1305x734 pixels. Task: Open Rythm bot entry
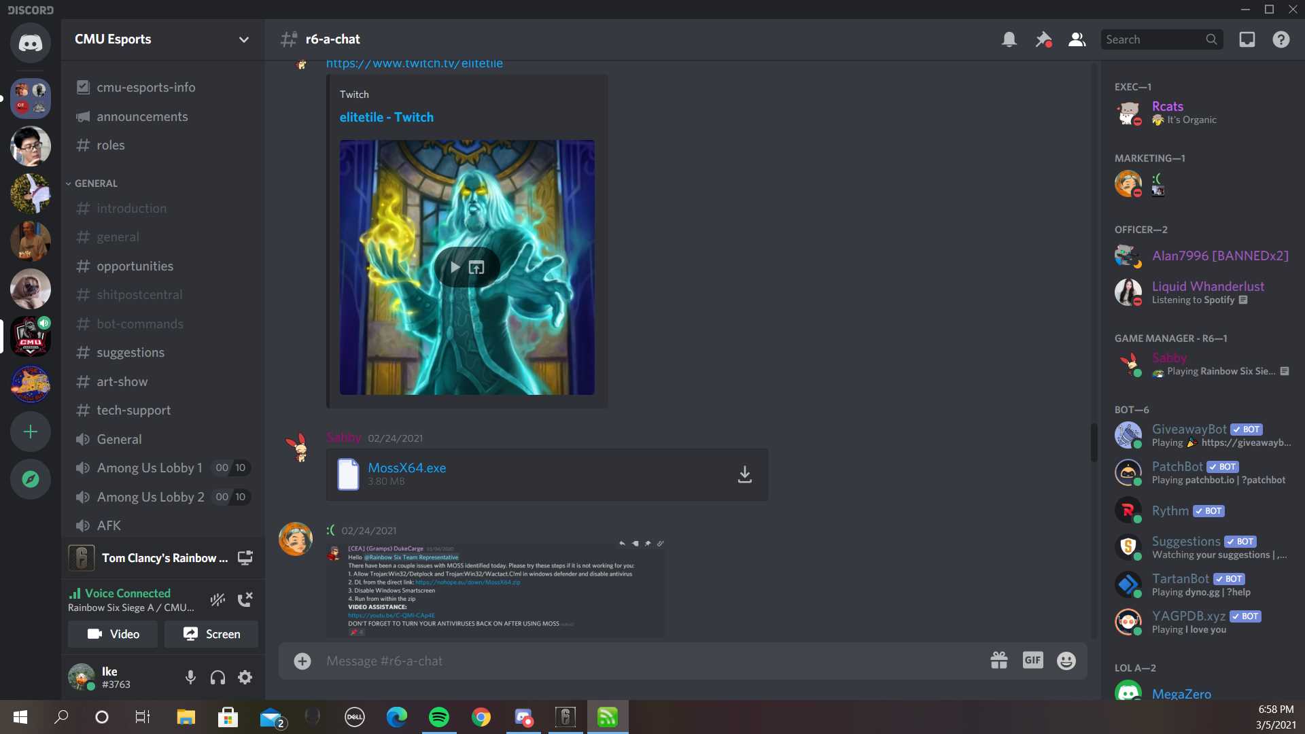tap(1202, 510)
